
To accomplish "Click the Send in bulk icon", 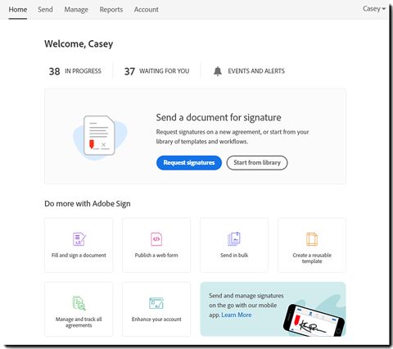I will (x=234, y=239).
